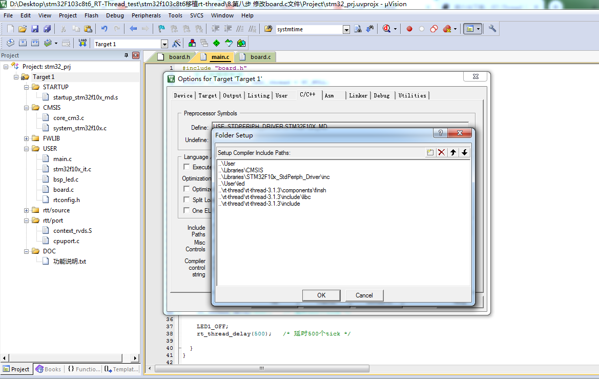Image resolution: width=599 pixels, height=379 pixels.
Task: Open Manage Project Items colored blocks icon
Action: (x=192, y=43)
